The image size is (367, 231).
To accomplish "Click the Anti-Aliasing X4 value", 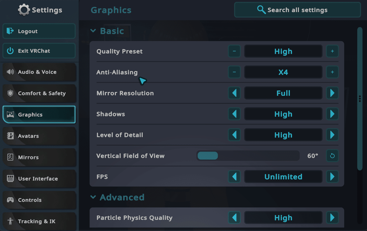I will point(283,72).
